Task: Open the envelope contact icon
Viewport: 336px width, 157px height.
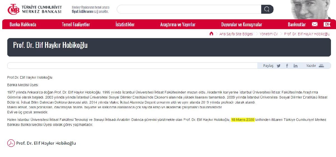Action: pos(315,24)
